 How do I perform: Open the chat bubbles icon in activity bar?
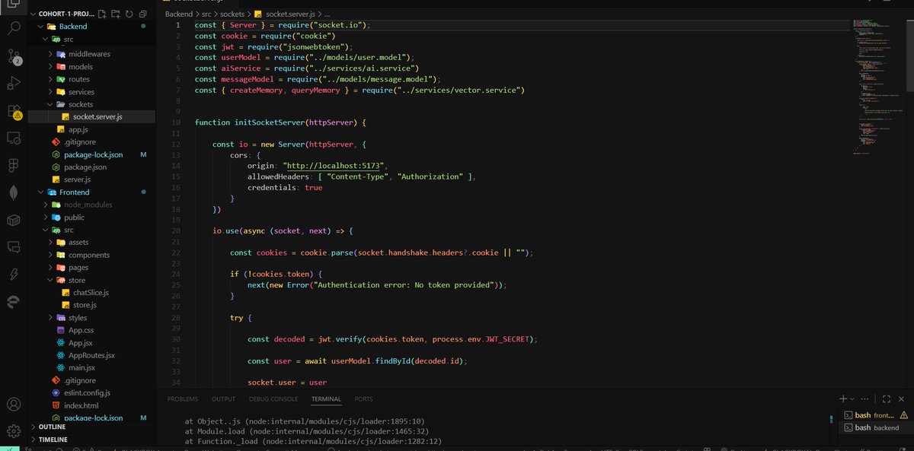[14, 247]
